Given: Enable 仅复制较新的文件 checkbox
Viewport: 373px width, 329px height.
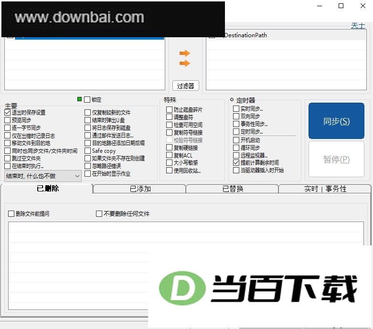Looking at the screenshot, I should (88, 113).
